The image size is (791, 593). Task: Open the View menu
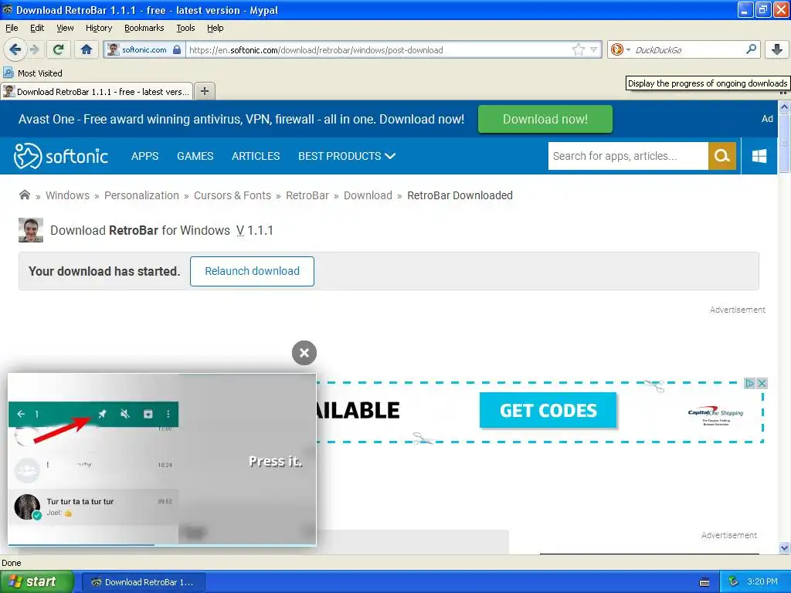65,28
